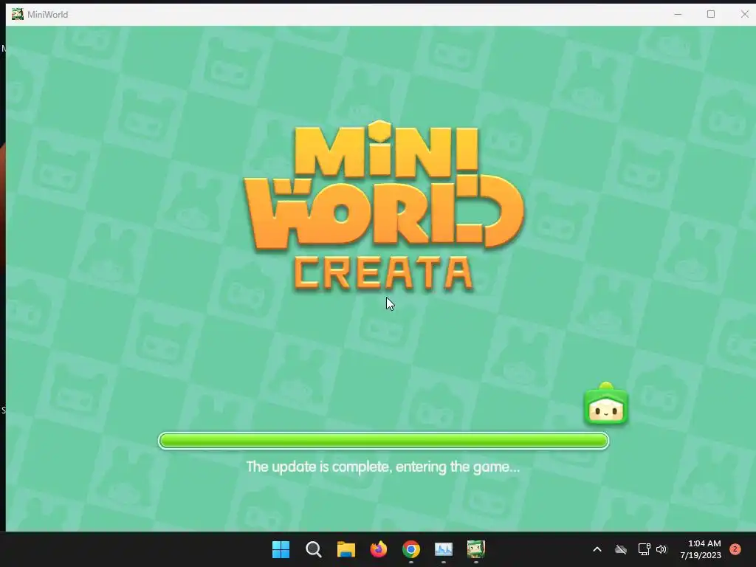Click the green mascot above progress bar

click(x=606, y=404)
